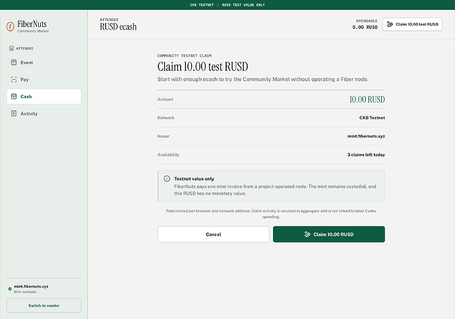
Task: Click the 10.00 RUSD amount value
Action: (367, 99)
